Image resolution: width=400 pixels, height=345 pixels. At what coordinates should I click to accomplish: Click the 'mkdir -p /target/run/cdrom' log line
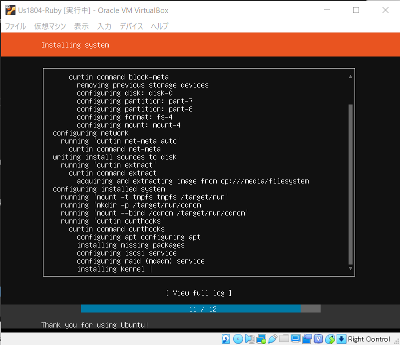(132, 205)
